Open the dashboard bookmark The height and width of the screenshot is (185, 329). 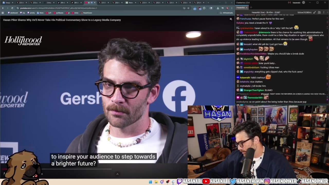tap(13, 13)
